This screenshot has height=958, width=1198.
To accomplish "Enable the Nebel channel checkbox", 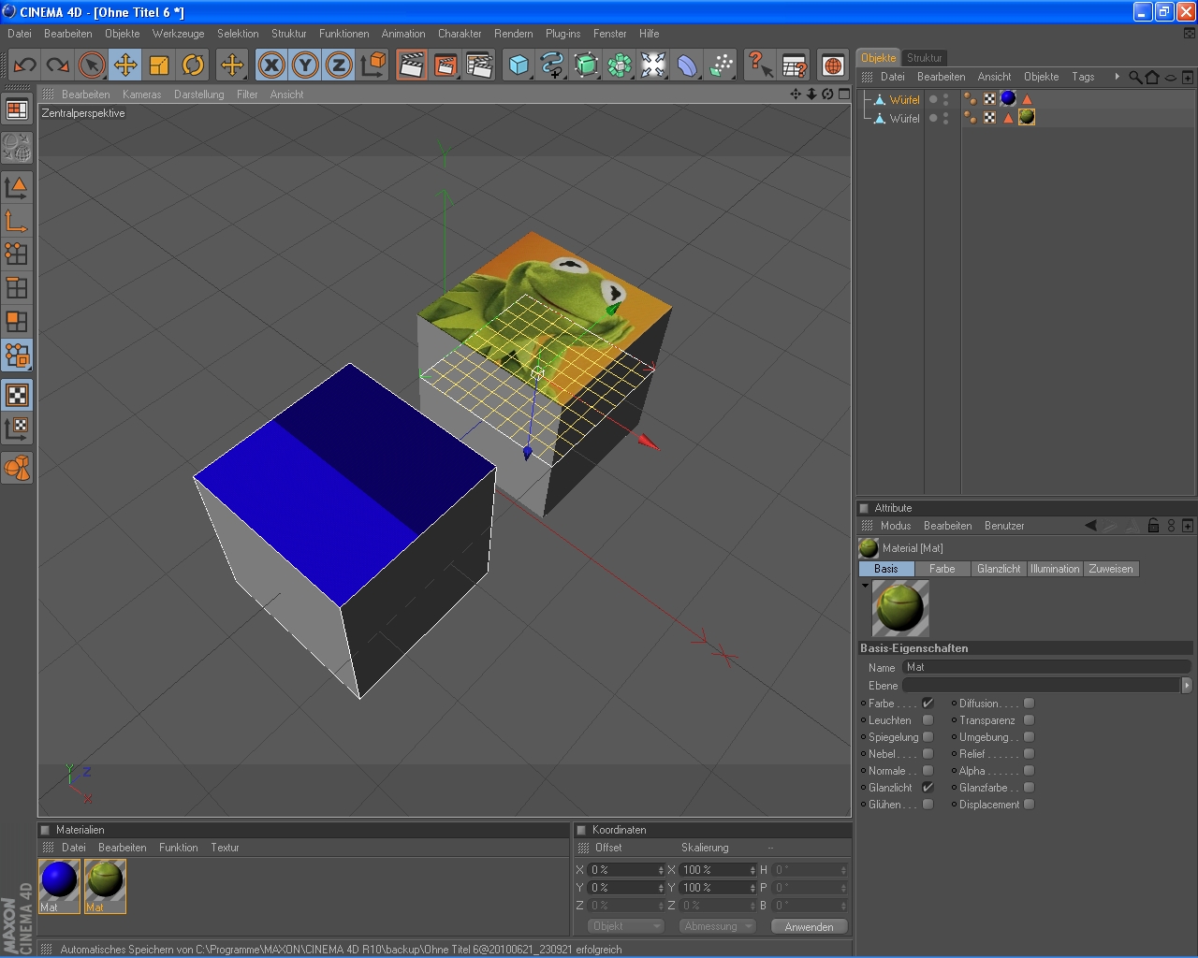I will coord(928,754).
